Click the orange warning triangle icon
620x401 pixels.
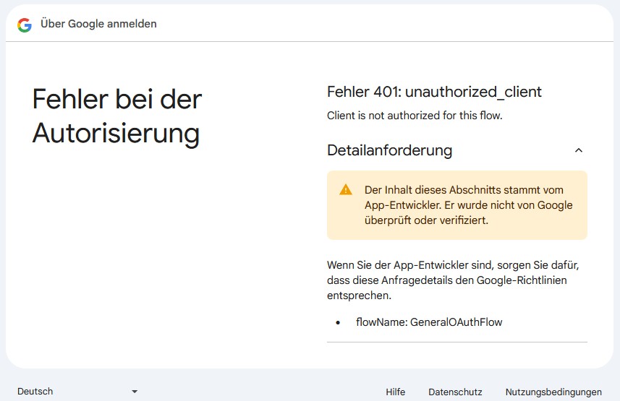pos(346,189)
